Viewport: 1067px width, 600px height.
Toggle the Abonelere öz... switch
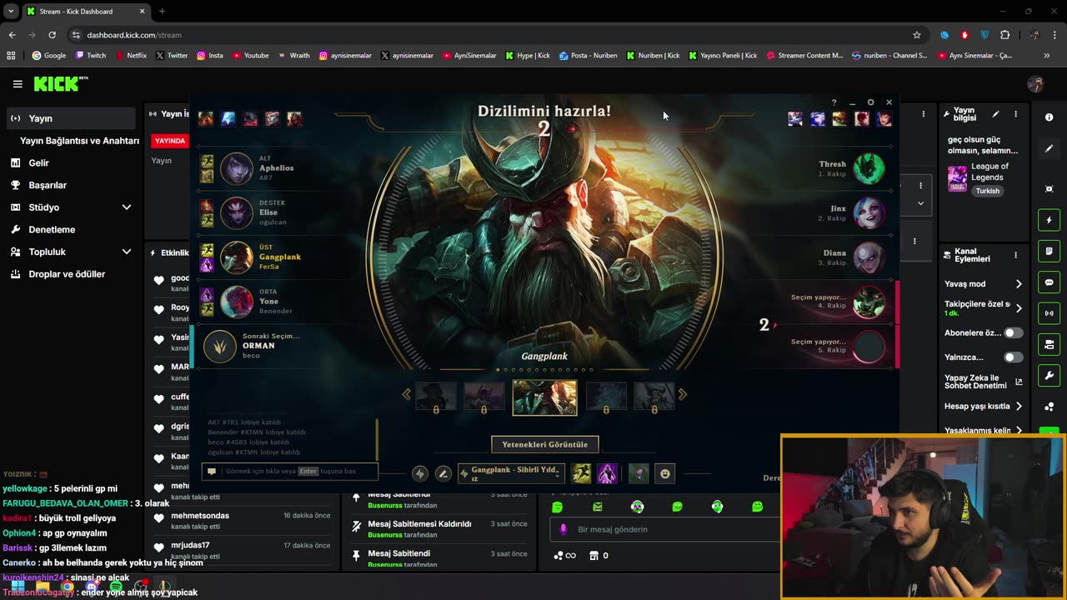pyautogui.click(x=1013, y=332)
